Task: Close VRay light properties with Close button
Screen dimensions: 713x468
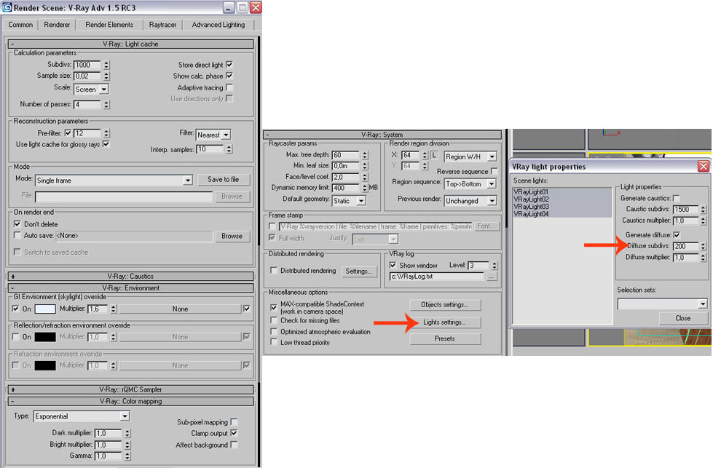Action: tap(683, 319)
